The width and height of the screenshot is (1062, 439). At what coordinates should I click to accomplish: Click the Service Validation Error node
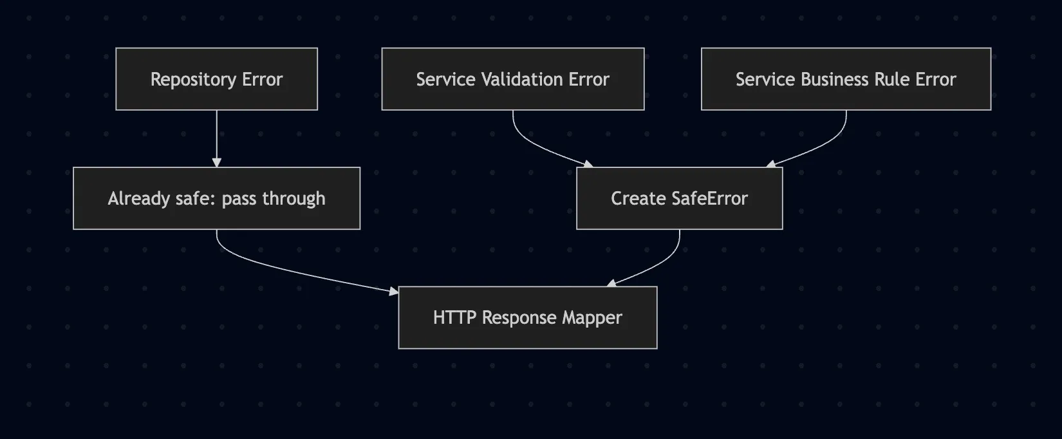512,79
